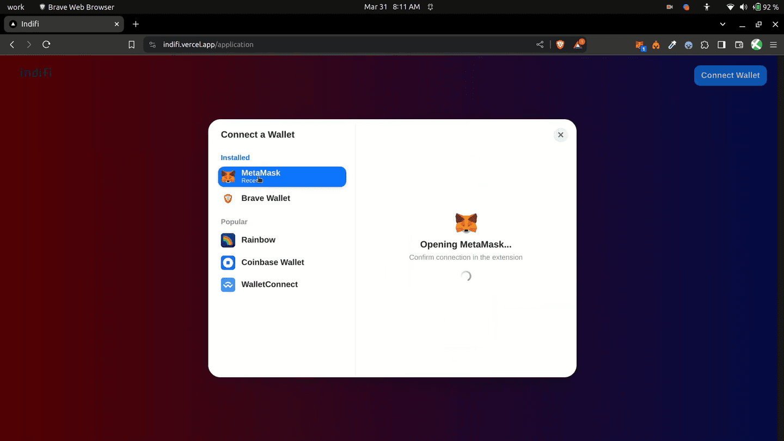Viewport: 784px width, 441px height.
Task: Open Brave Shields panel
Action: 560,45
